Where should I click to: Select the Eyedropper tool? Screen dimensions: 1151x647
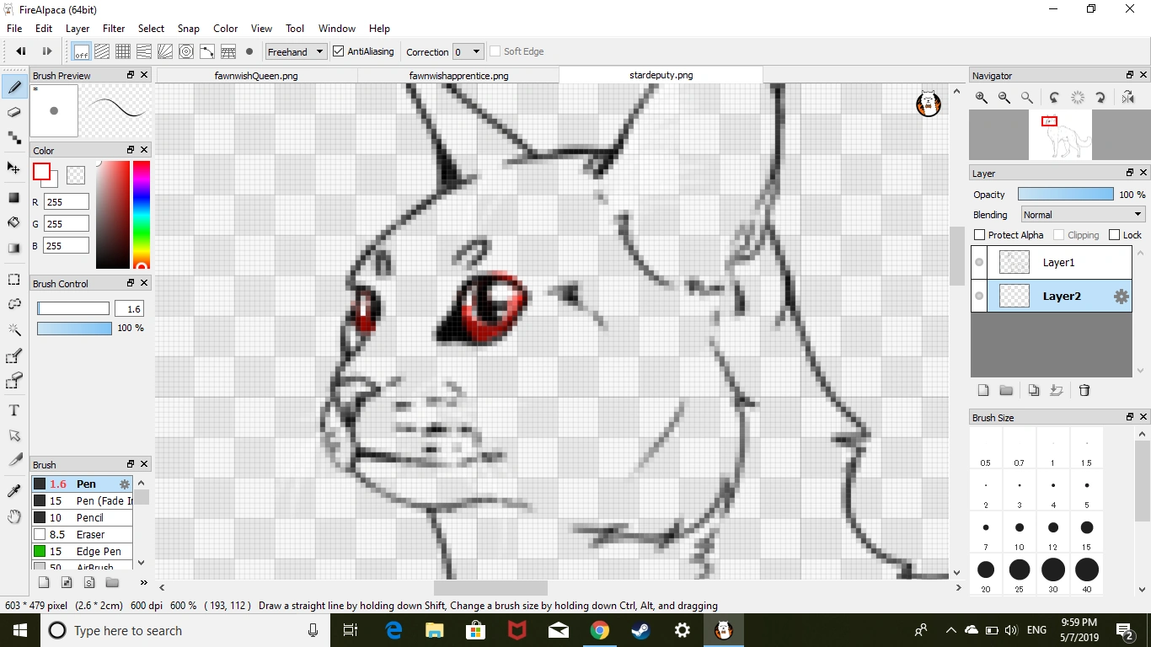coord(14,491)
